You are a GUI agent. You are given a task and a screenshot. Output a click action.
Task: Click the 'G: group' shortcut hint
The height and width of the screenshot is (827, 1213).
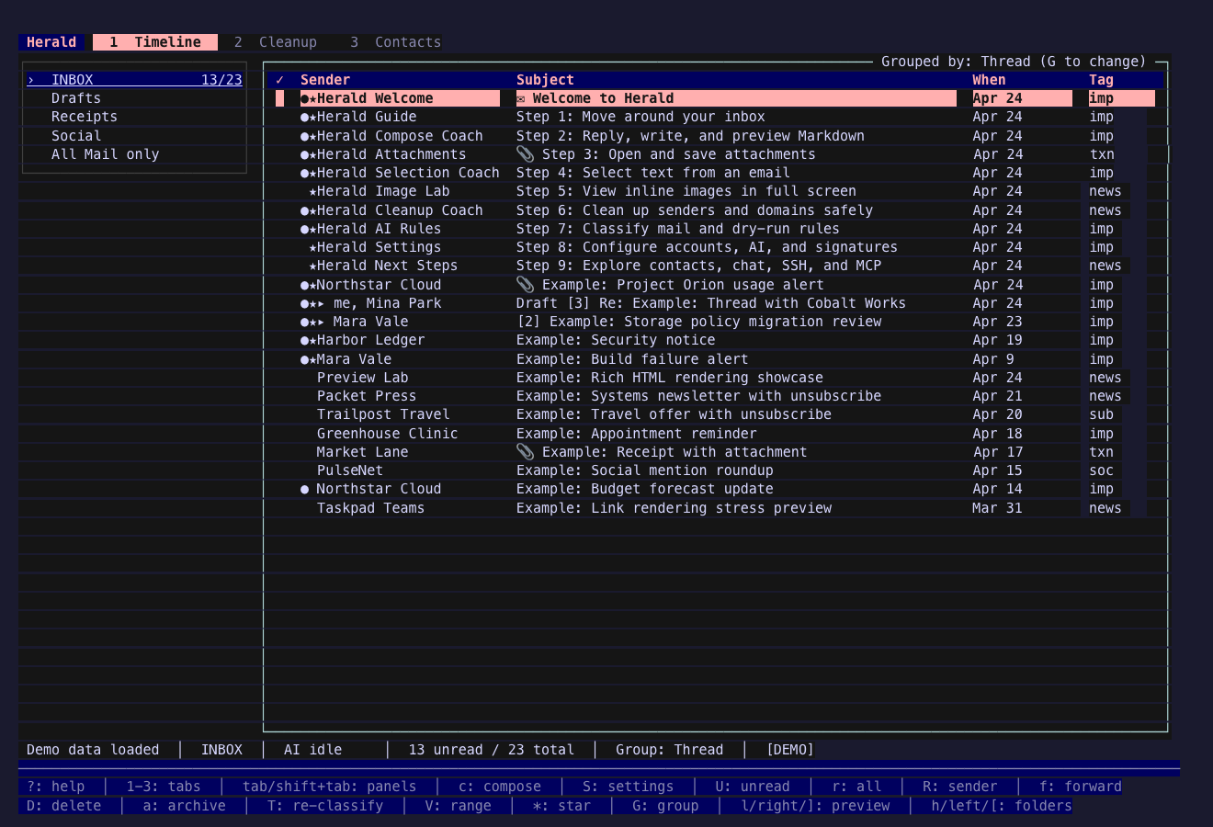pos(665,806)
